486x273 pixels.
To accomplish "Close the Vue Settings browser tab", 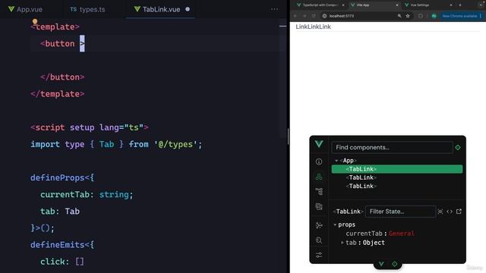I will [x=451, y=5].
